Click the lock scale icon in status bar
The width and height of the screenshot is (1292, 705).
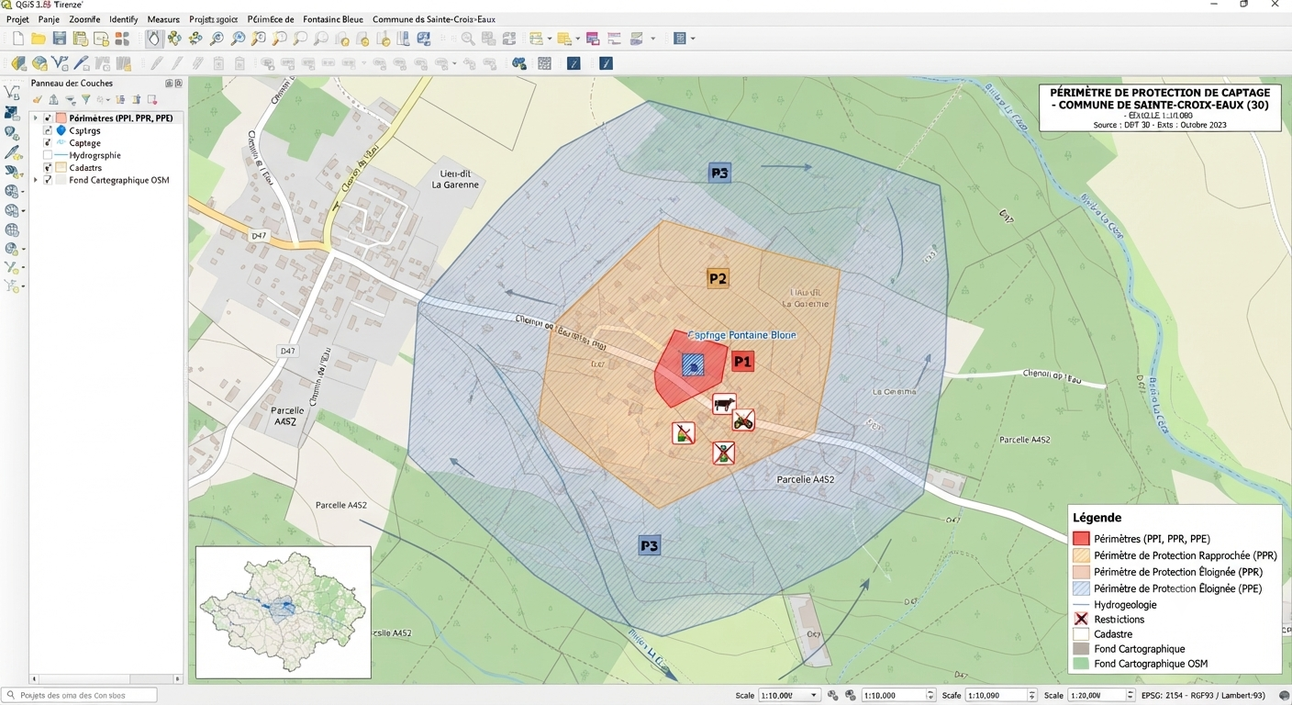[833, 696]
